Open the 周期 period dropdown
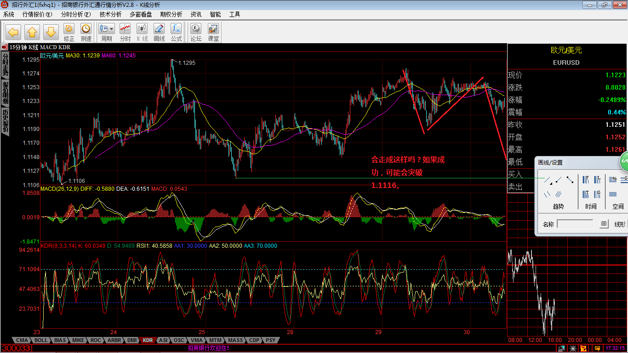Image resolution: width=628 pixels, height=353 pixels. tap(107, 32)
